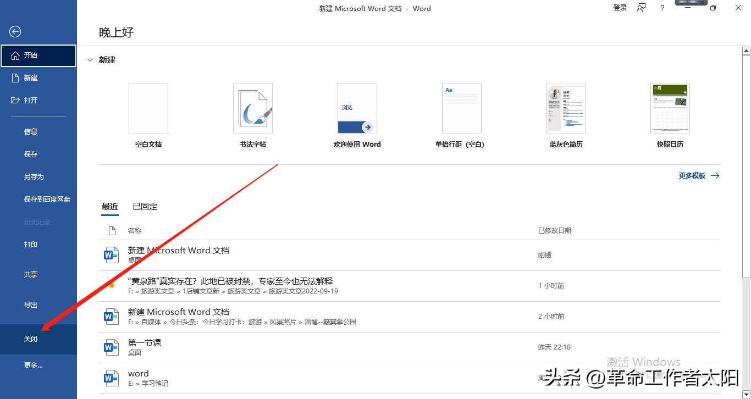
Task: Open the 开始 home page
Action: click(38, 56)
